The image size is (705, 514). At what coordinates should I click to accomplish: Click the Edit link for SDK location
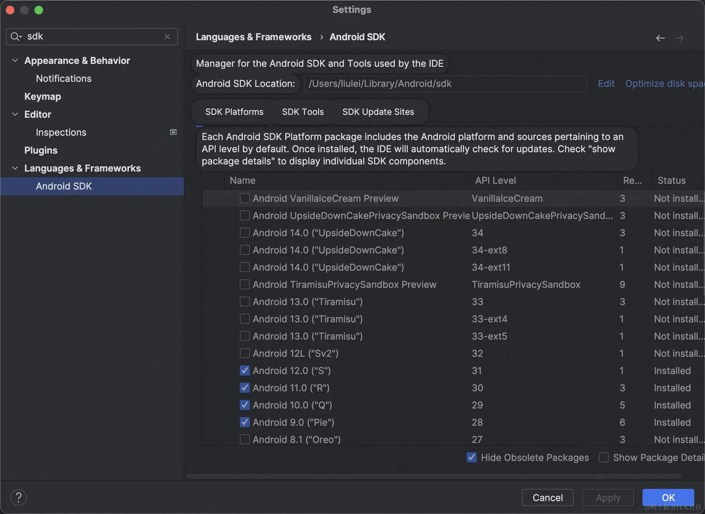click(x=606, y=84)
